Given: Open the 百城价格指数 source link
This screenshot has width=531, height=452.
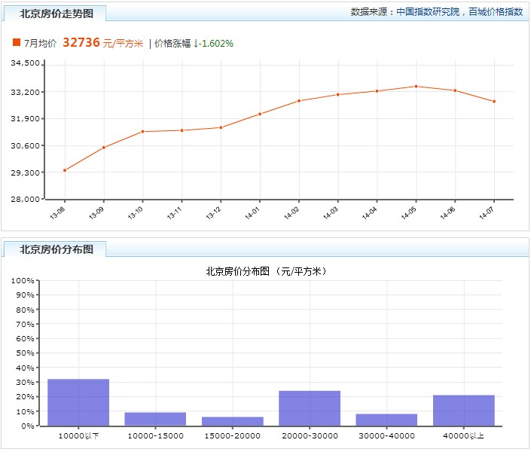Looking at the screenshot, I should pyautogui.click(x=496, y=12).
